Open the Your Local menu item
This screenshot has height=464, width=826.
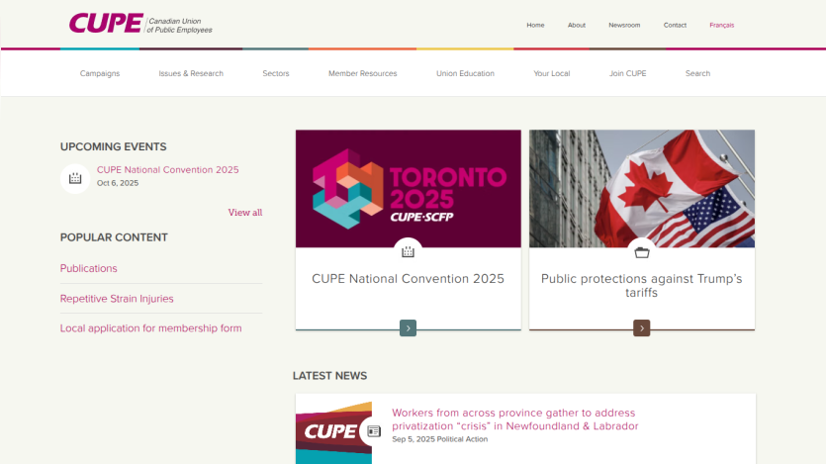coord(552,74)
